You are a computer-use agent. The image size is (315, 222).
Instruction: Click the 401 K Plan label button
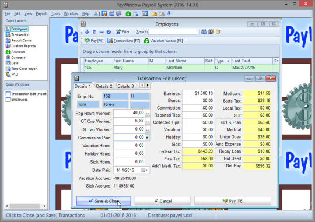coord(229,122)
